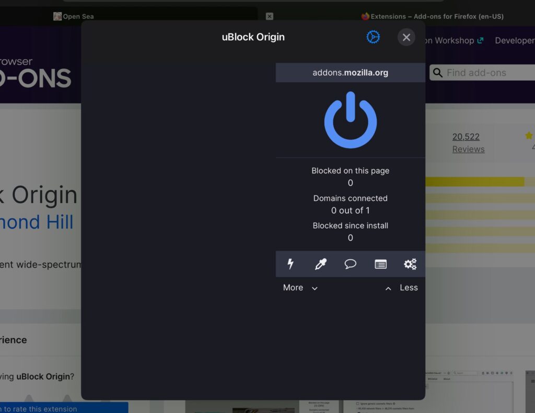Viewport: 535px width, 413px height.
Task: Open the author Hill link
Action: tap(37, 222)
